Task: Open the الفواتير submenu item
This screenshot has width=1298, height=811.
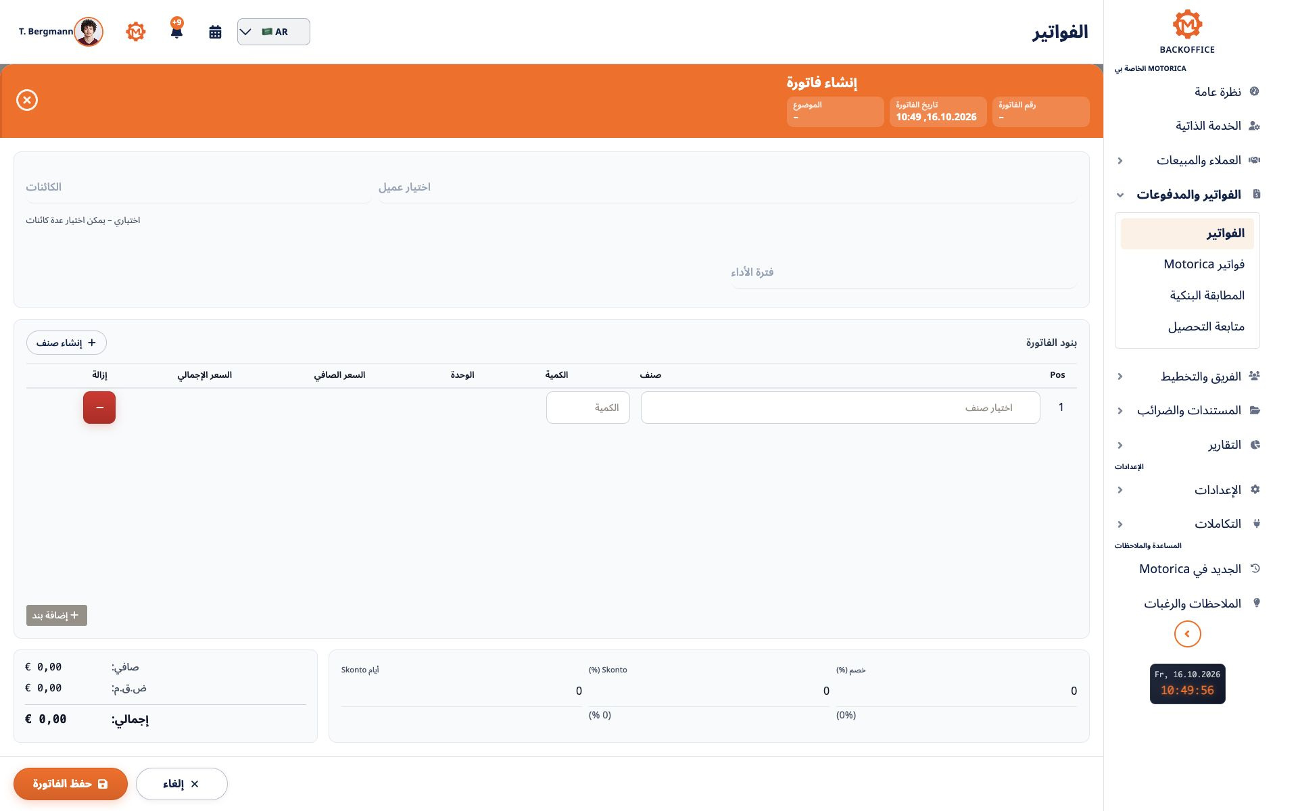Action: (1187, 233)
